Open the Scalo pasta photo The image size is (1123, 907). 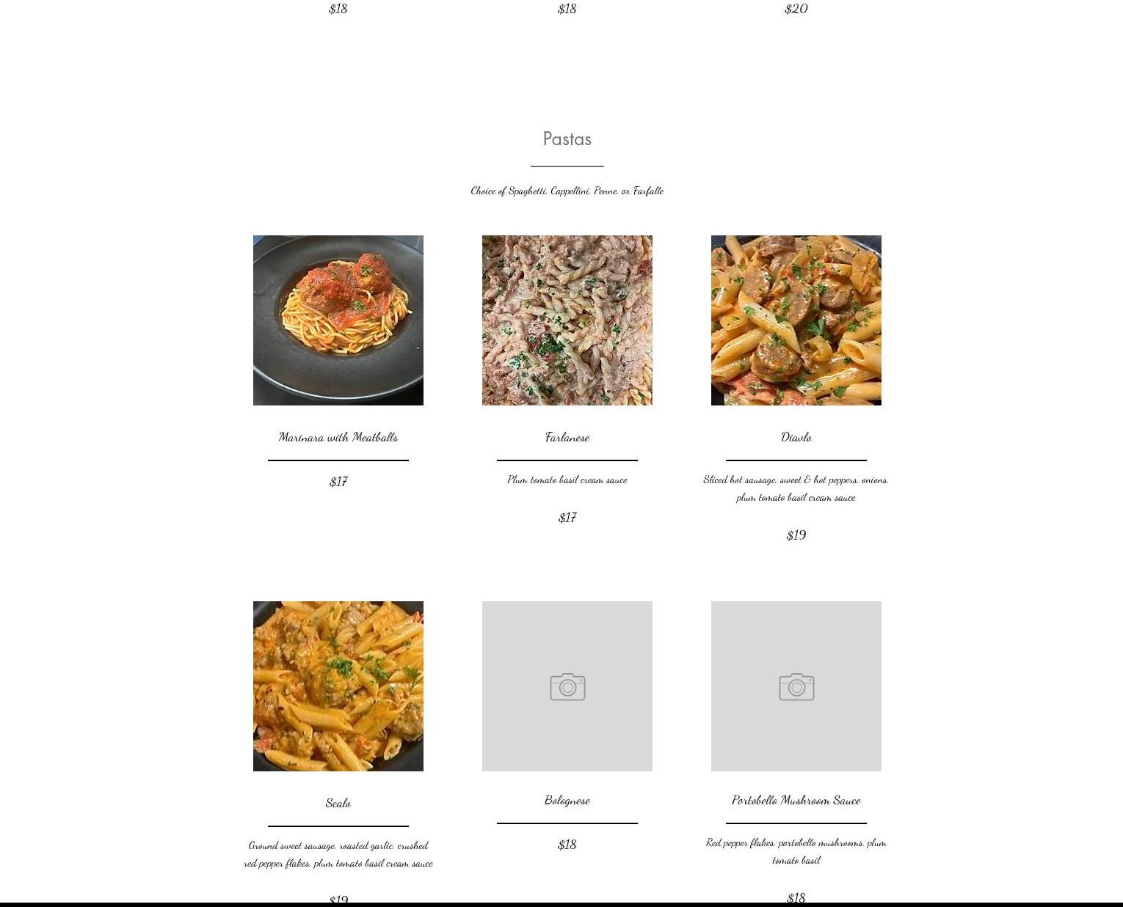pos(338,686)
